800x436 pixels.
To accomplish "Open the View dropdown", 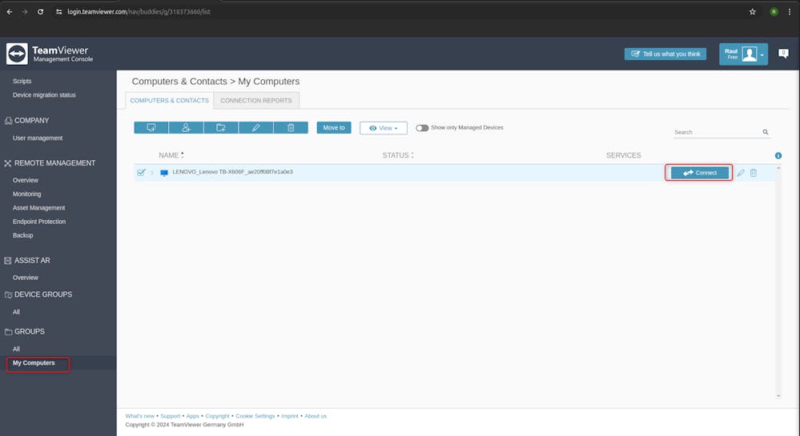I will tap(383, 128).
